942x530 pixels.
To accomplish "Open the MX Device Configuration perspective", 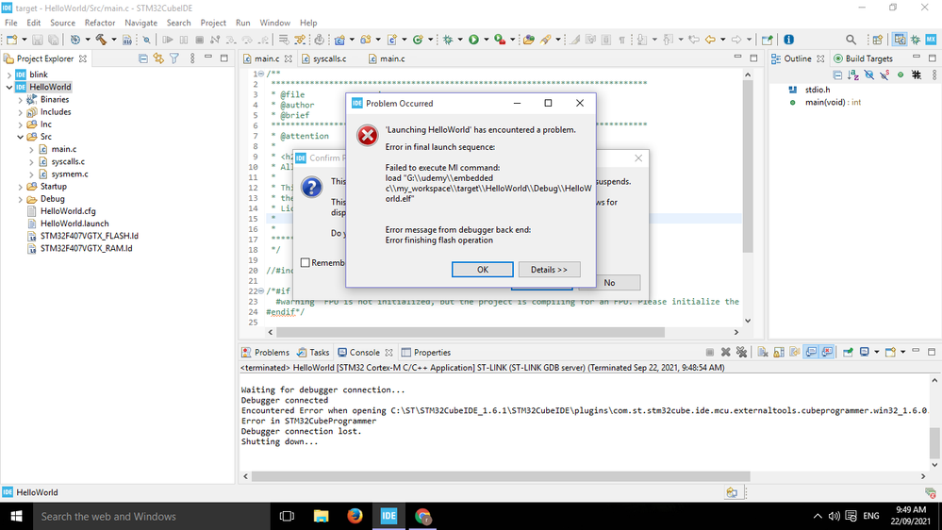I will click(x=931, y=40).
